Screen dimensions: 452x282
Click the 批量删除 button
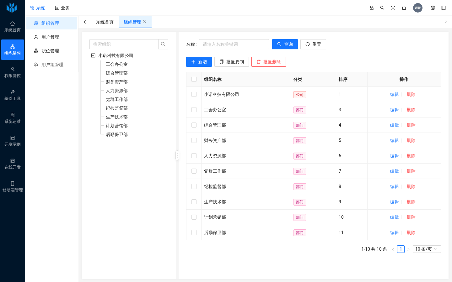(x=269, y=62)
